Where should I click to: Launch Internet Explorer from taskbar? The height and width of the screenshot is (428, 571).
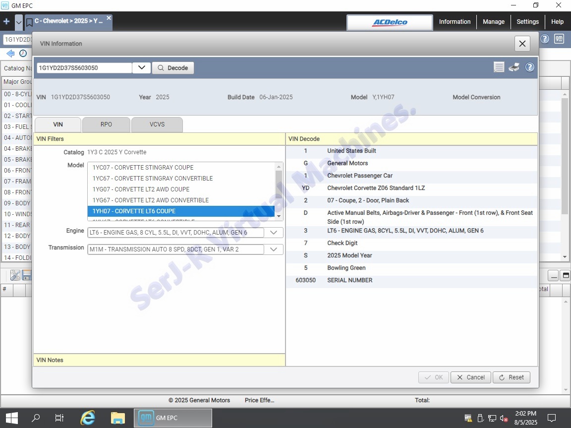coord(88,418)
